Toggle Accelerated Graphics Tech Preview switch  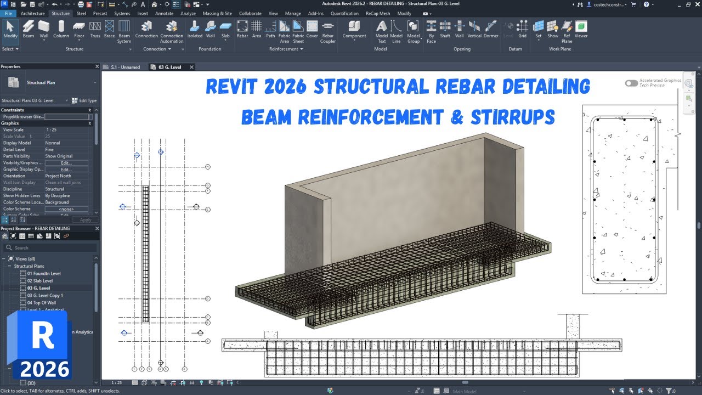pos(631,83)
